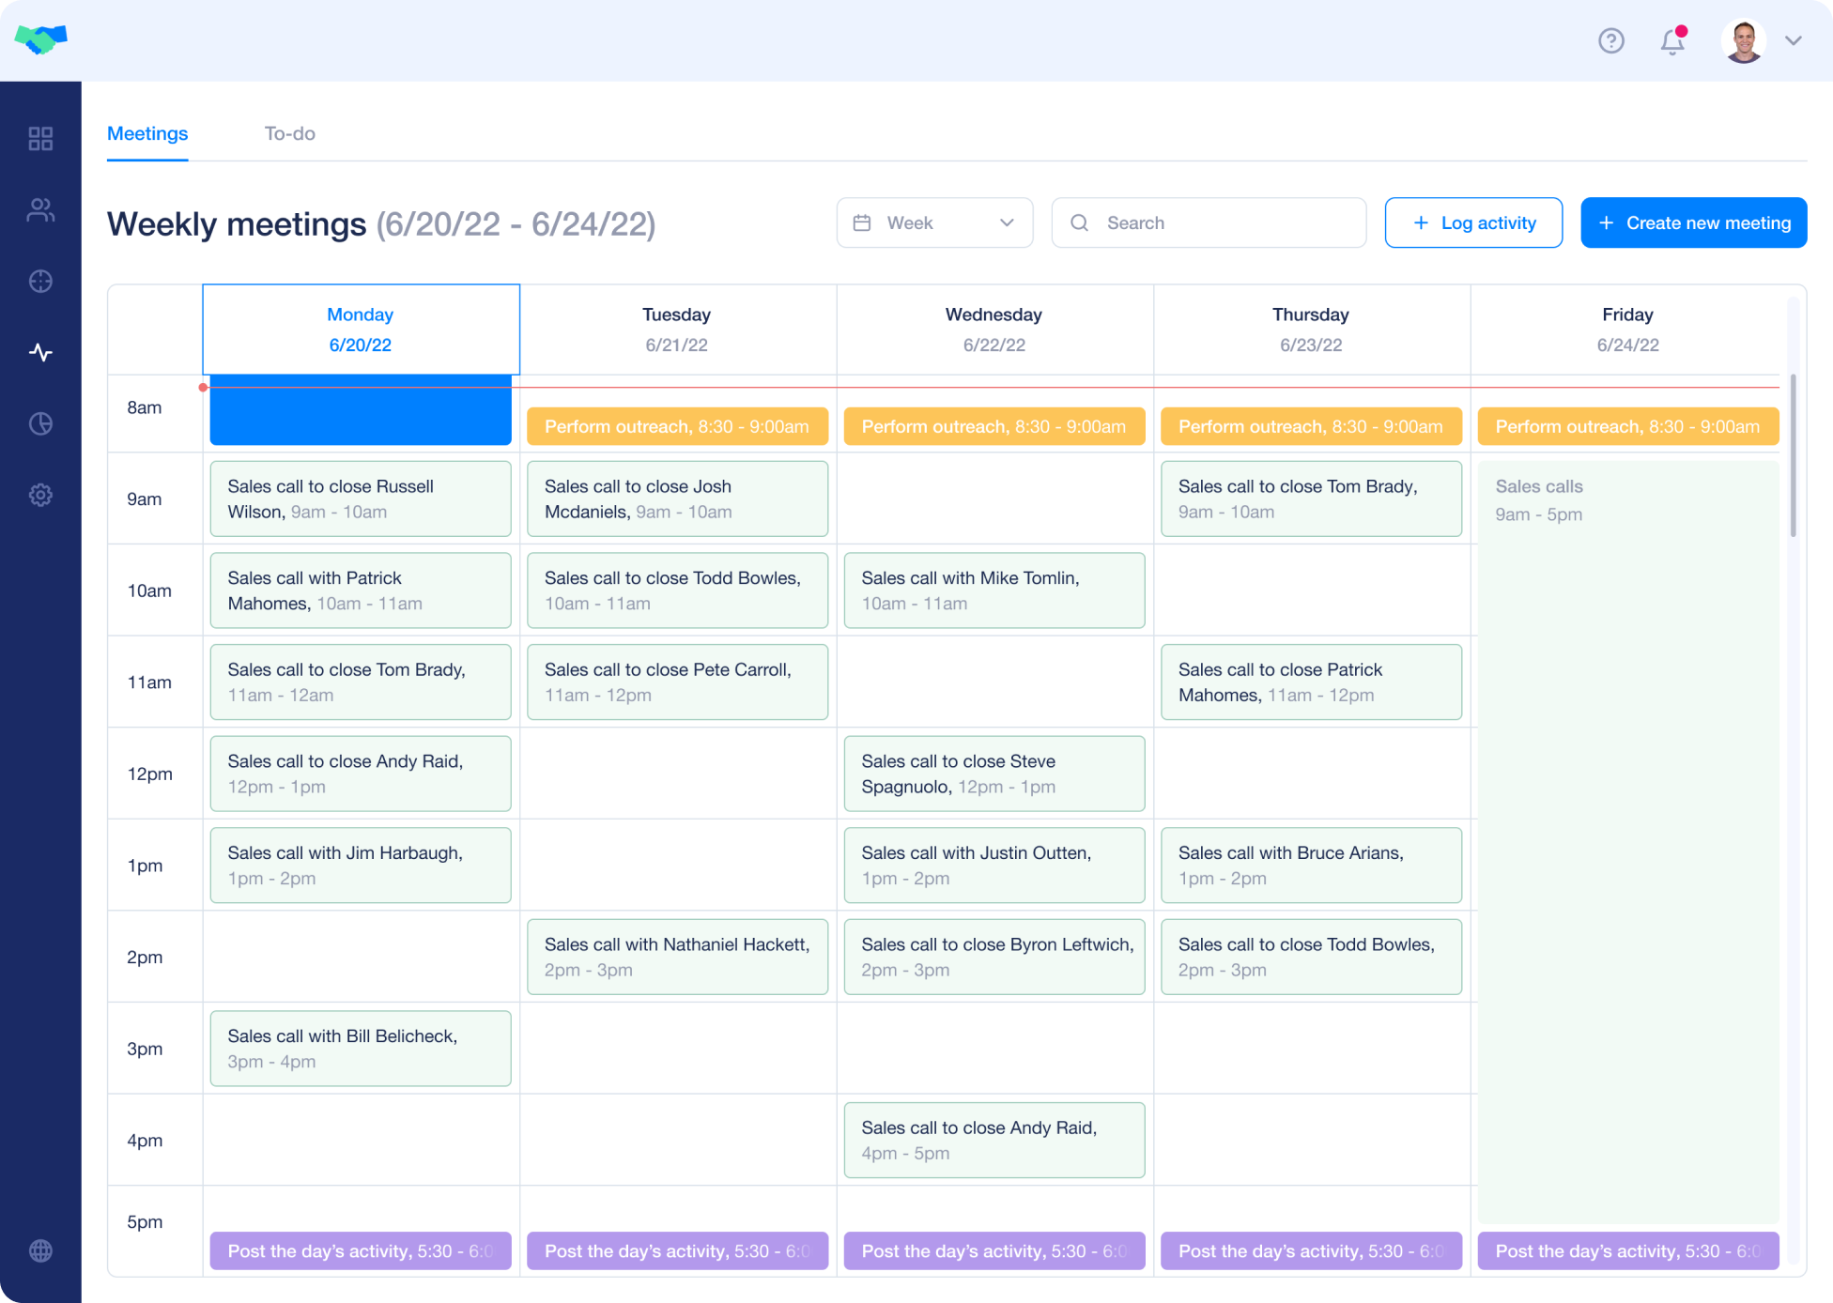Click the Log activity button
Viewport: 1833px width, 1303px height.
tap(1473, 222)
